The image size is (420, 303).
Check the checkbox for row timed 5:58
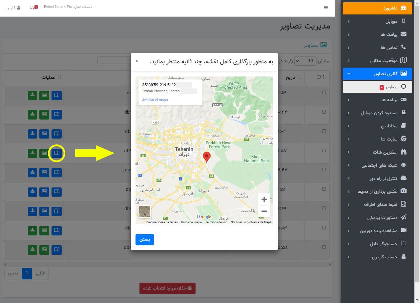pos(324,247)
